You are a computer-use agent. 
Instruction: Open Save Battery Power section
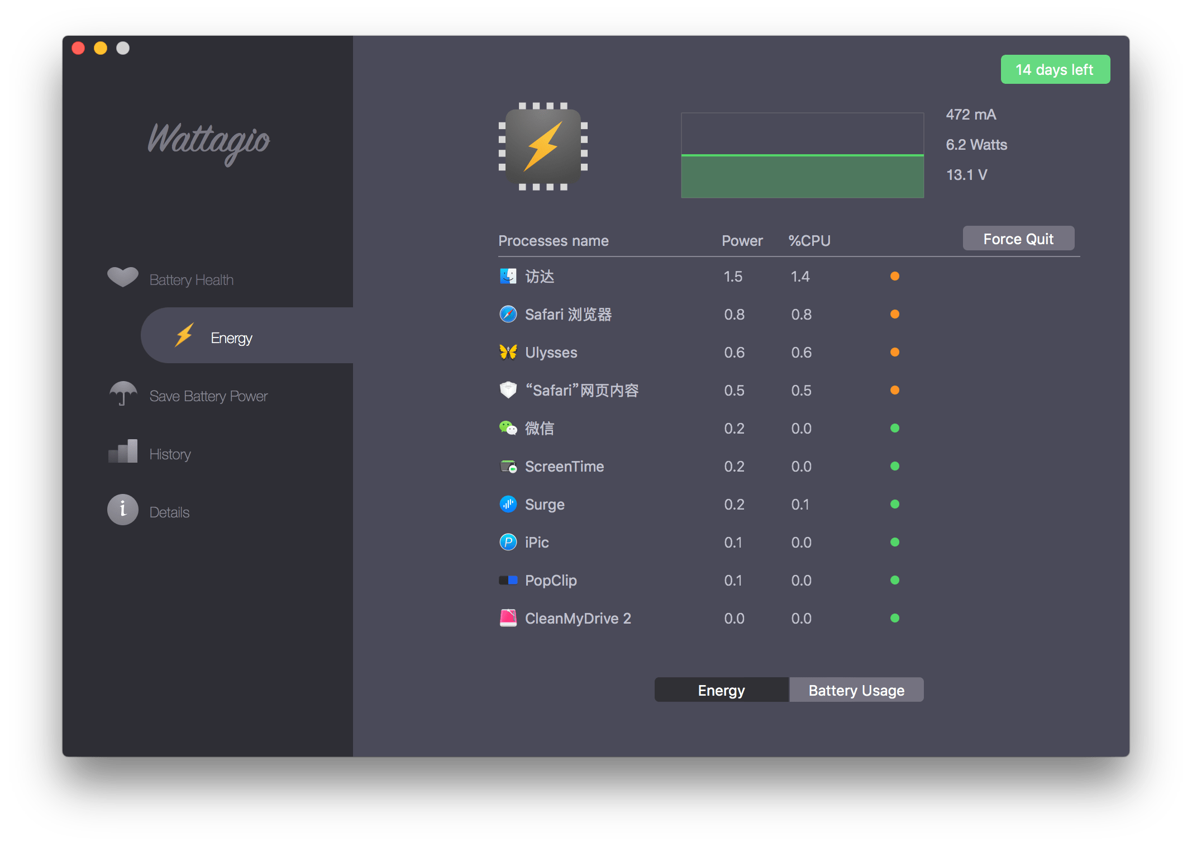pyautogui.click(x=208, y=396)
